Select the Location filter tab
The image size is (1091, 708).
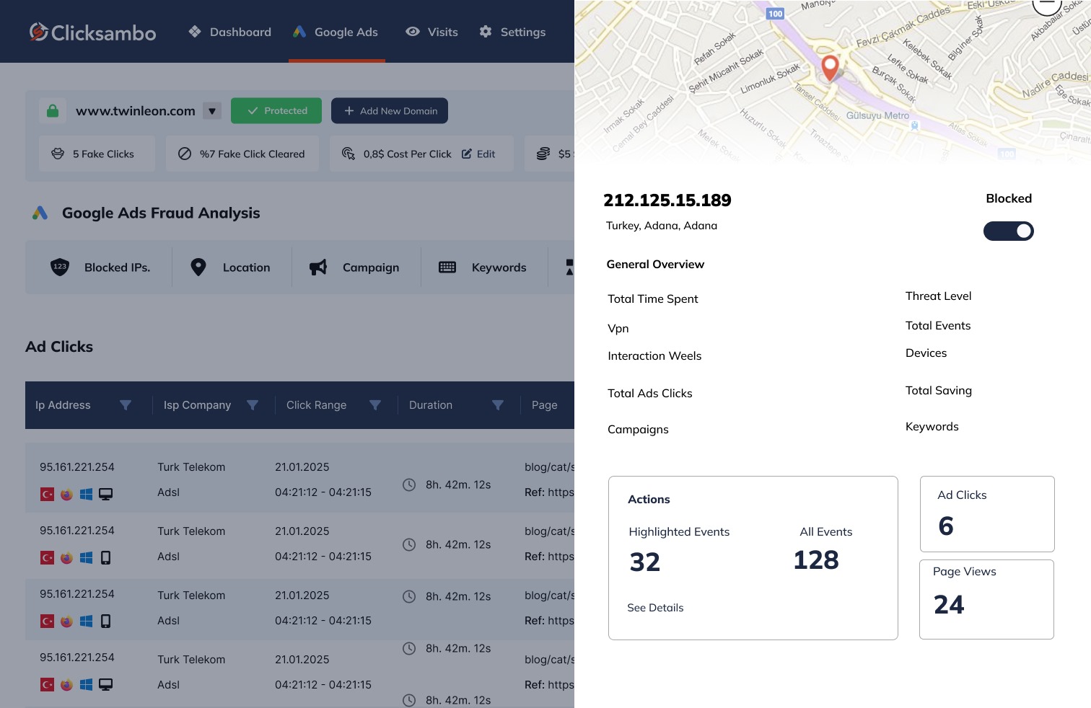(231, 267)
